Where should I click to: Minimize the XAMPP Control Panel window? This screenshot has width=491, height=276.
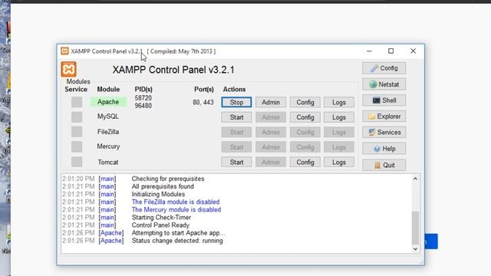pyautogui.click(x=369, y=51)
